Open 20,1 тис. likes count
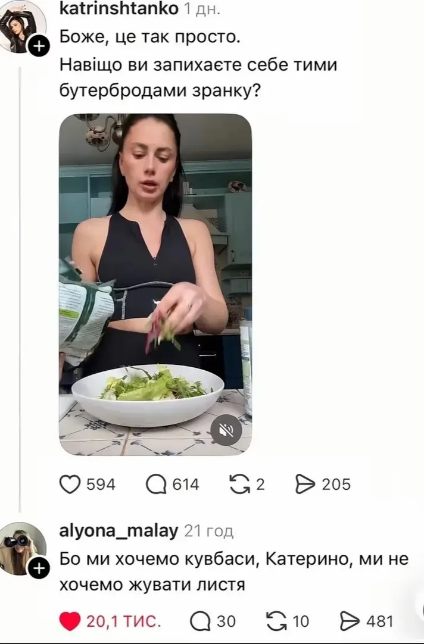Image resolution: width=424 pixels, height=644 pixels. click(x=123, y=621)
